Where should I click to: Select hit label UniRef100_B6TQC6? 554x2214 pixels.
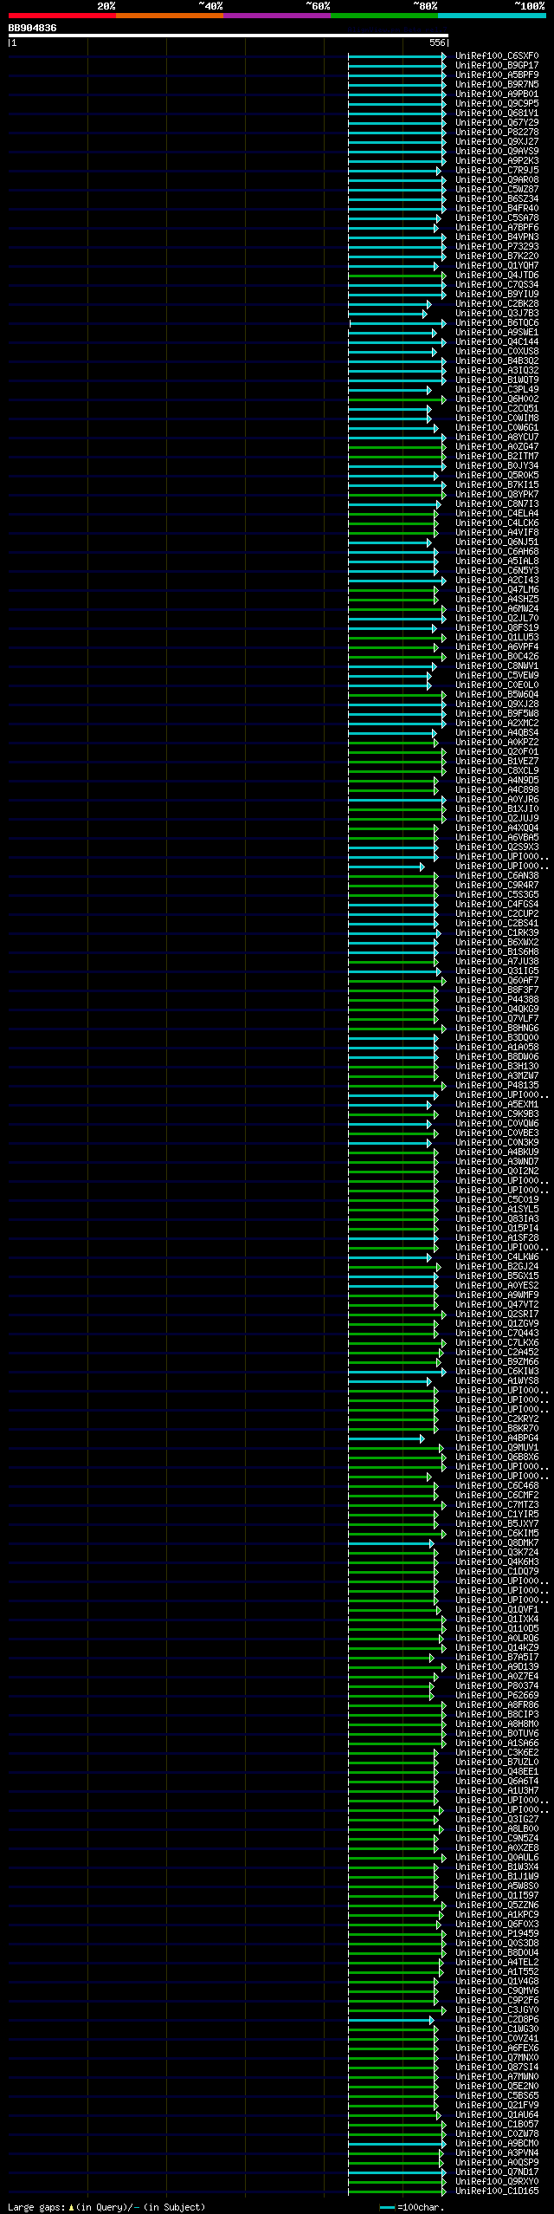tap(497, 323)
